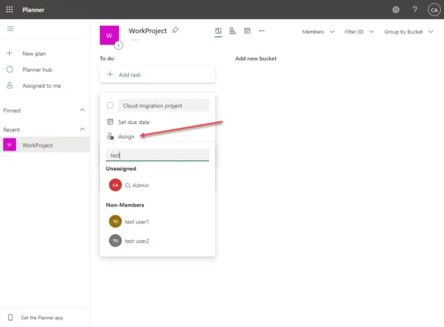Screen dimensions: 444x327
Task: Open the Filter (0) dropdown
Action: (x=359, y=32)
